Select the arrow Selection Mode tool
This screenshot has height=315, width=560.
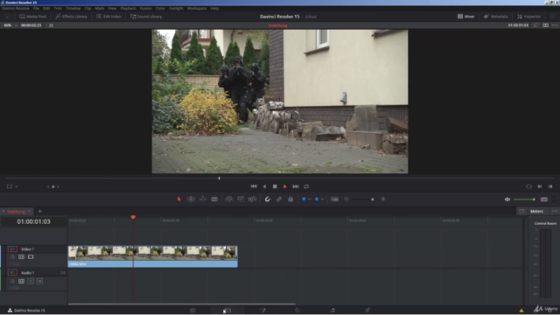178,199
